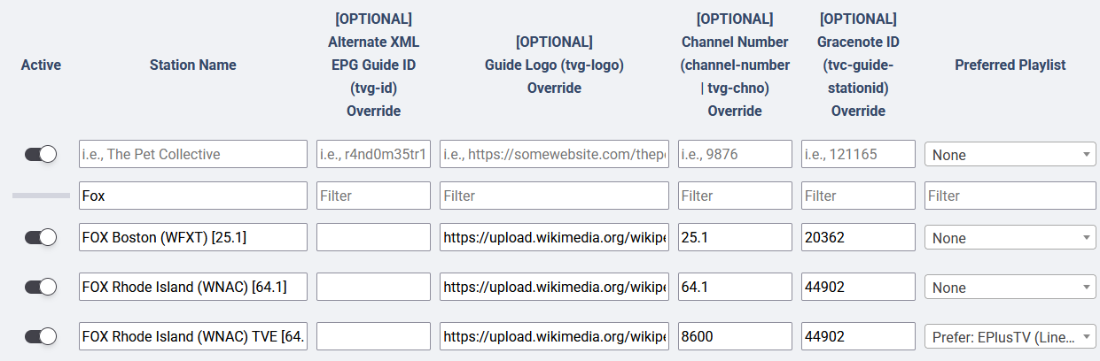1100x361 pixels.
Task: Select the Preferred Playlist filter field
Action: [x=1010, y=196]
